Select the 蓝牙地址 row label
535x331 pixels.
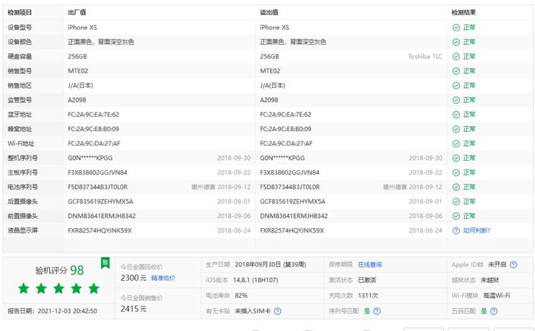pyautogui.click(x=20, y=115)
